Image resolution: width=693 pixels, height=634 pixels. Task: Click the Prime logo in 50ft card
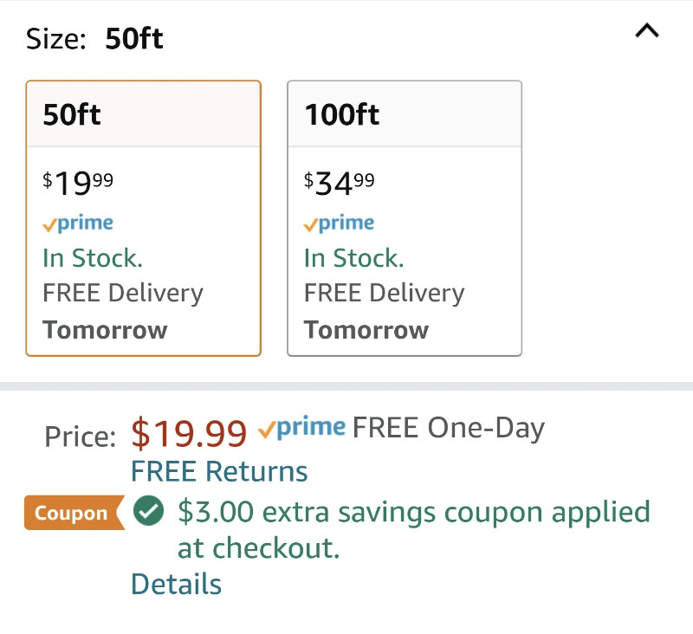point(78,223)
